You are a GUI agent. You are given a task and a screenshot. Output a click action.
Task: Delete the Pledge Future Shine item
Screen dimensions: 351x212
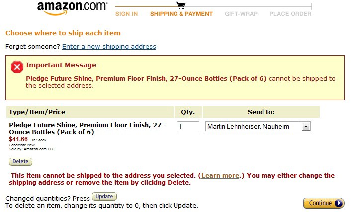pyautogui.click(x=20, y=161)
